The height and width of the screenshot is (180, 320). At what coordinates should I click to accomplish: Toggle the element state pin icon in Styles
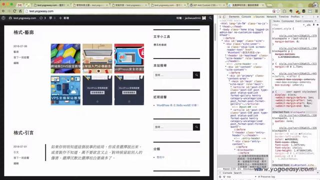(x=314, y=24)
